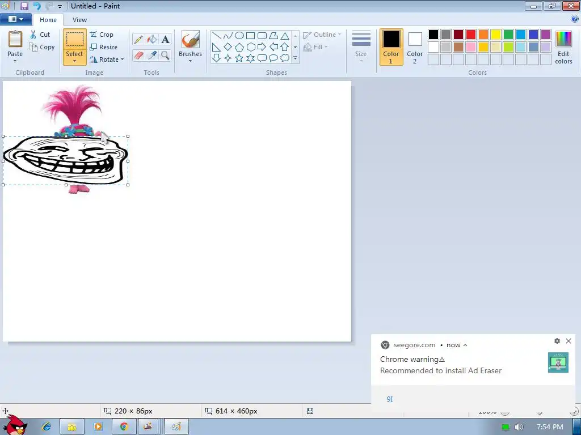Choose the Triangle shape
The image size is (581, 435).
click(285, 36)
